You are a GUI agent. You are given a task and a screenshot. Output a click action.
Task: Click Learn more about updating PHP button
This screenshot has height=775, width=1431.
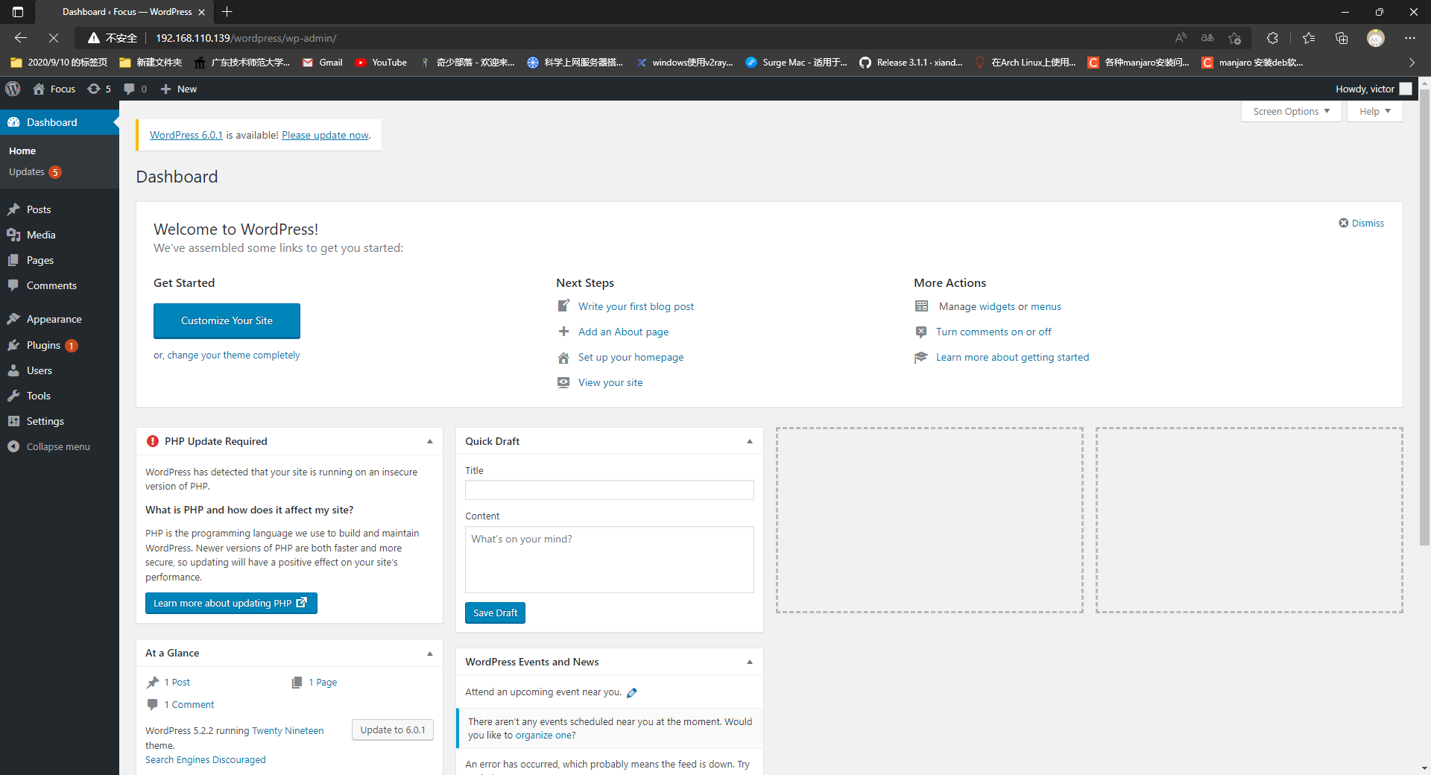pos(231,603)
